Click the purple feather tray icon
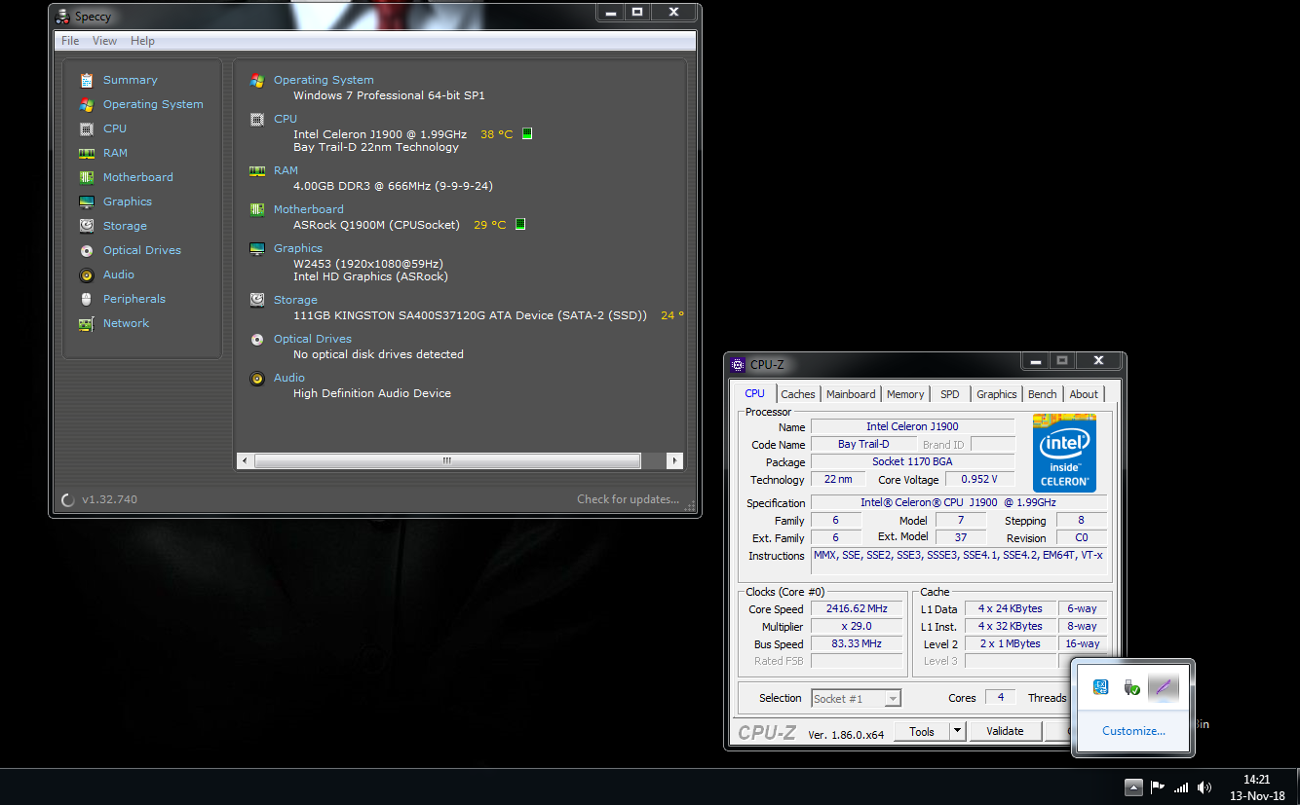The height and width of the screenshot is (805, 1300). tap(1163, 687)
